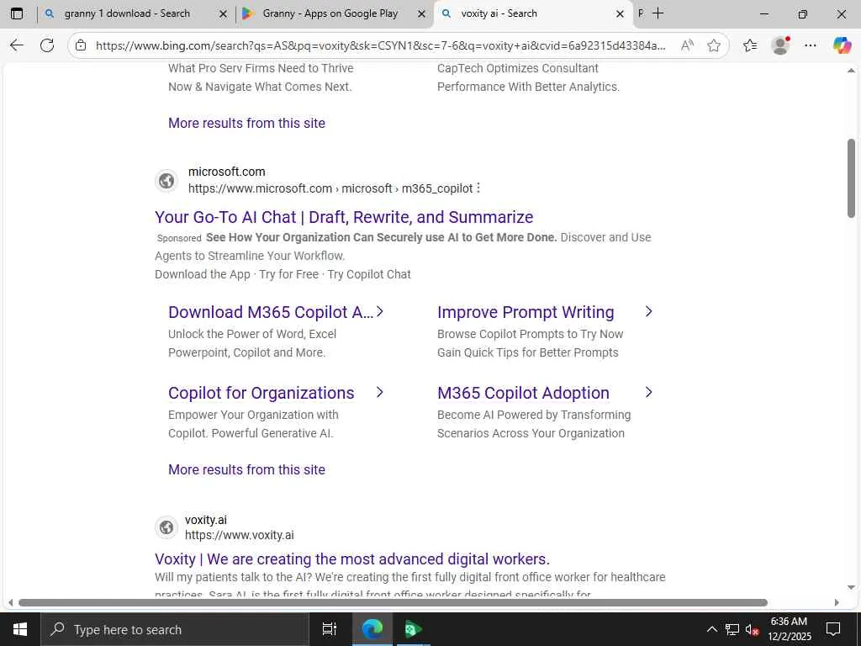Open Voxity most advanced digital workers result
The height and width of the screenshot is (646, 861).
coord(352,559)
